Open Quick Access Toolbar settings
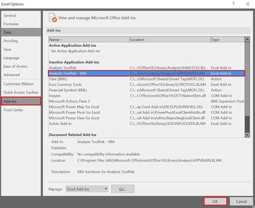Viewport: 255px width, 208px height. coord(21,92)
